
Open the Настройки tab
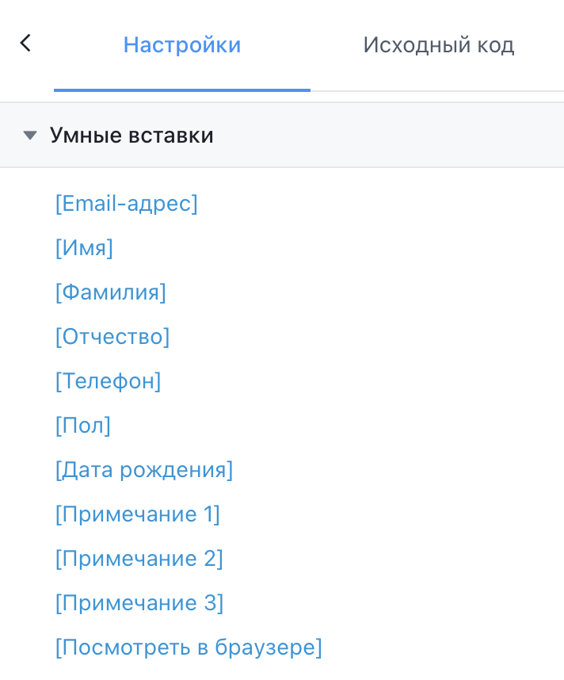[181, 45]
